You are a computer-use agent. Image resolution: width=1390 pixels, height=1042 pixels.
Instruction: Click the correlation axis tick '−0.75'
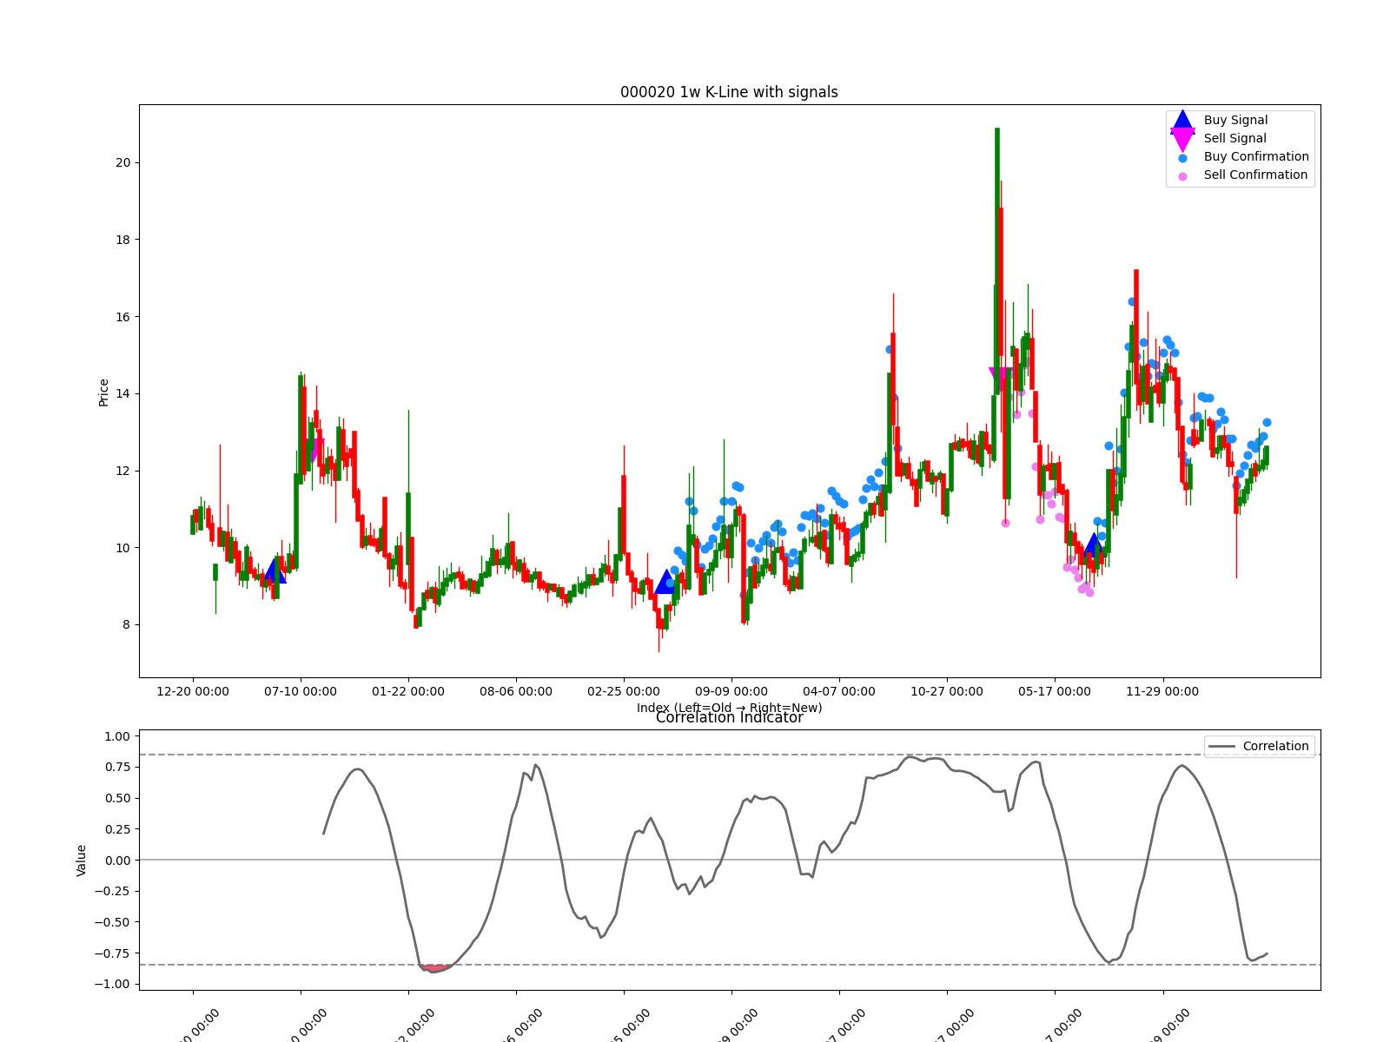[x=112, y=953]
